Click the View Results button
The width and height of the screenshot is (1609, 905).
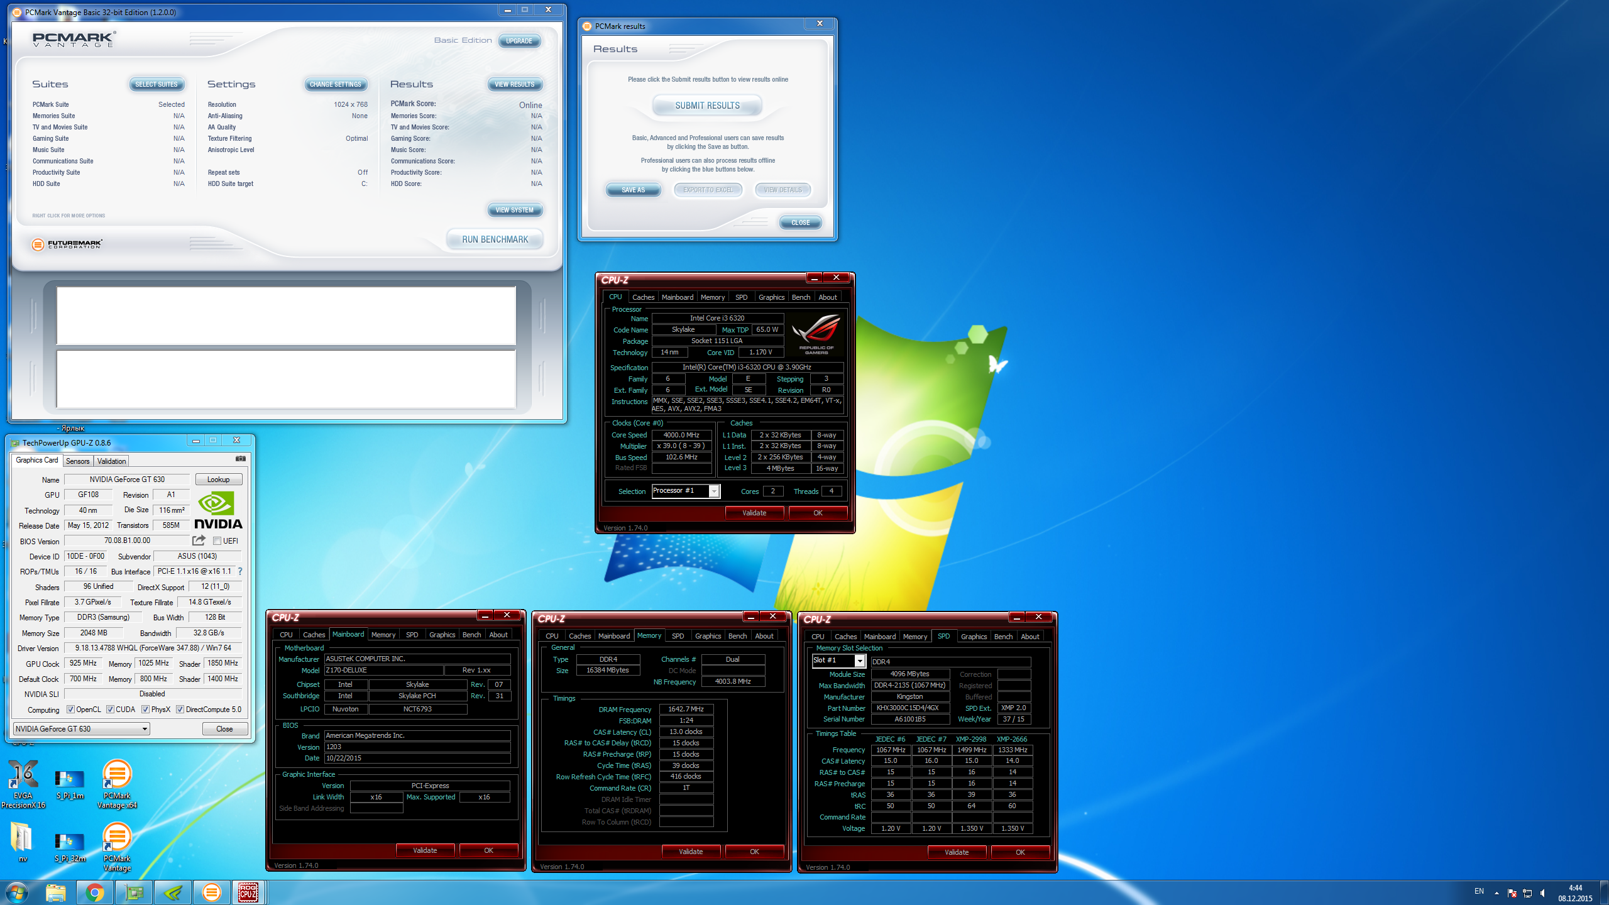point(515,84)
